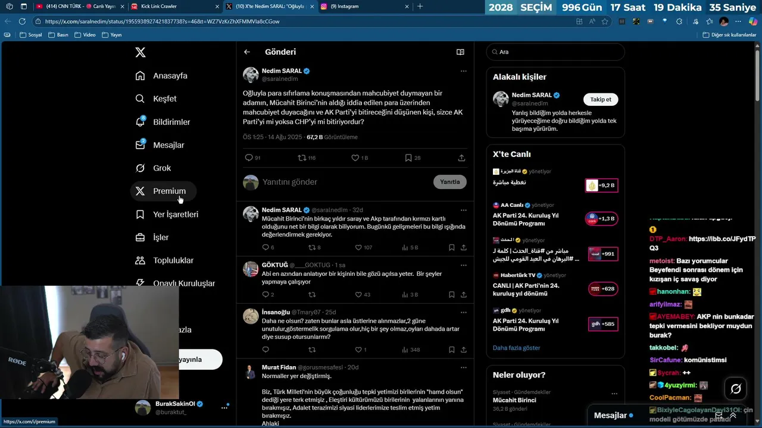The width and height of the screenshot is (762, 428).
Task: Open Diğer sık kullanılanlar folder
Action: point(729,34)
